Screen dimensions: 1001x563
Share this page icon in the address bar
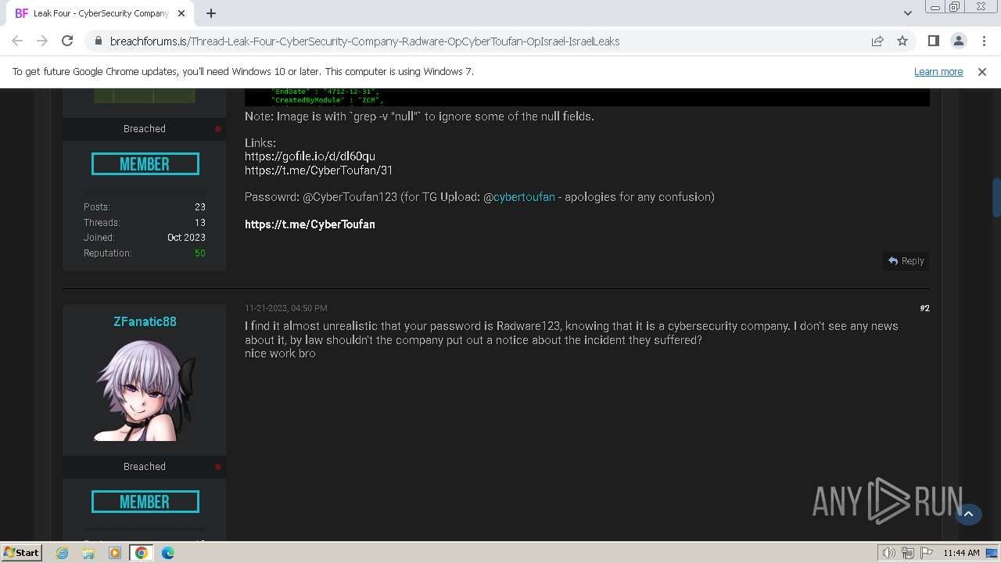[x=877, y=41]
